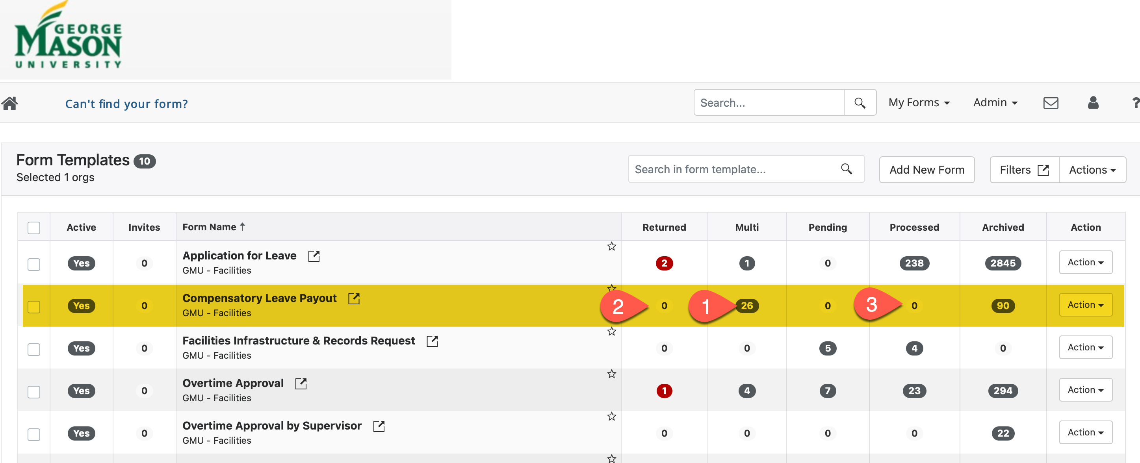
Task: Expand the Actions dropdown beside Filters
Action: click(1092, 170)
